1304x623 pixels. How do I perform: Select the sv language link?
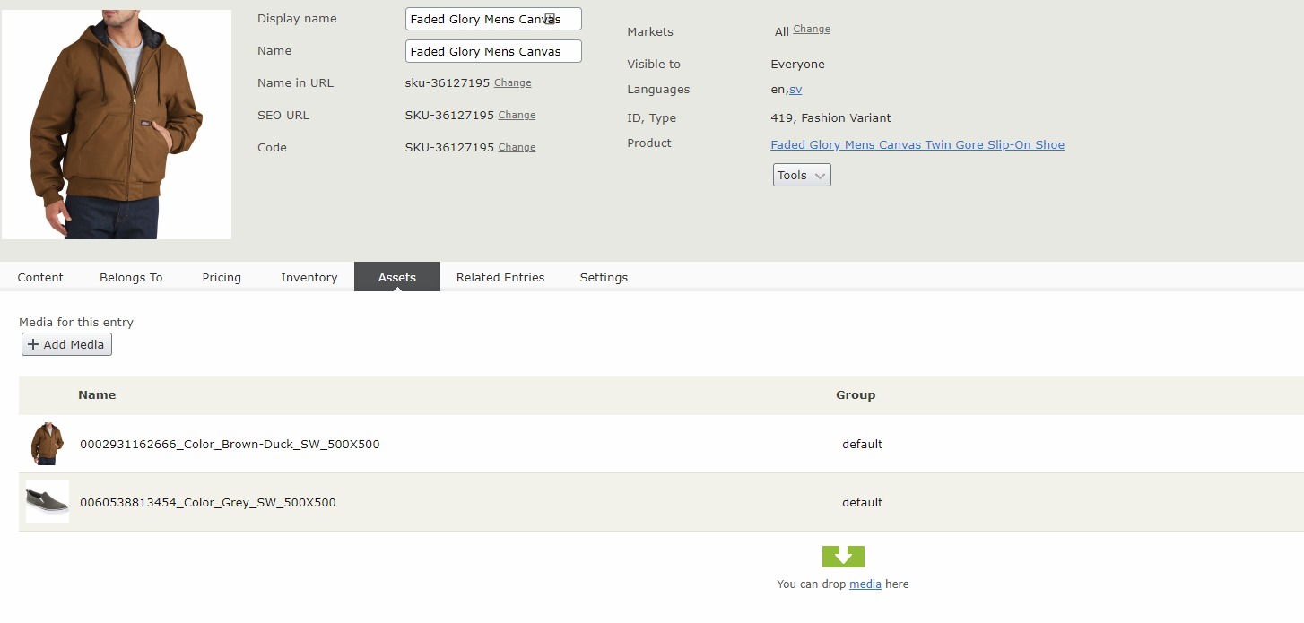point(795,90)
